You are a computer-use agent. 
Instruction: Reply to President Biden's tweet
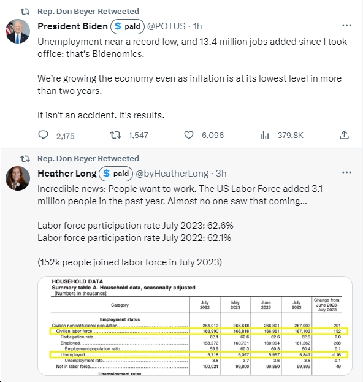tap(44, 135)
